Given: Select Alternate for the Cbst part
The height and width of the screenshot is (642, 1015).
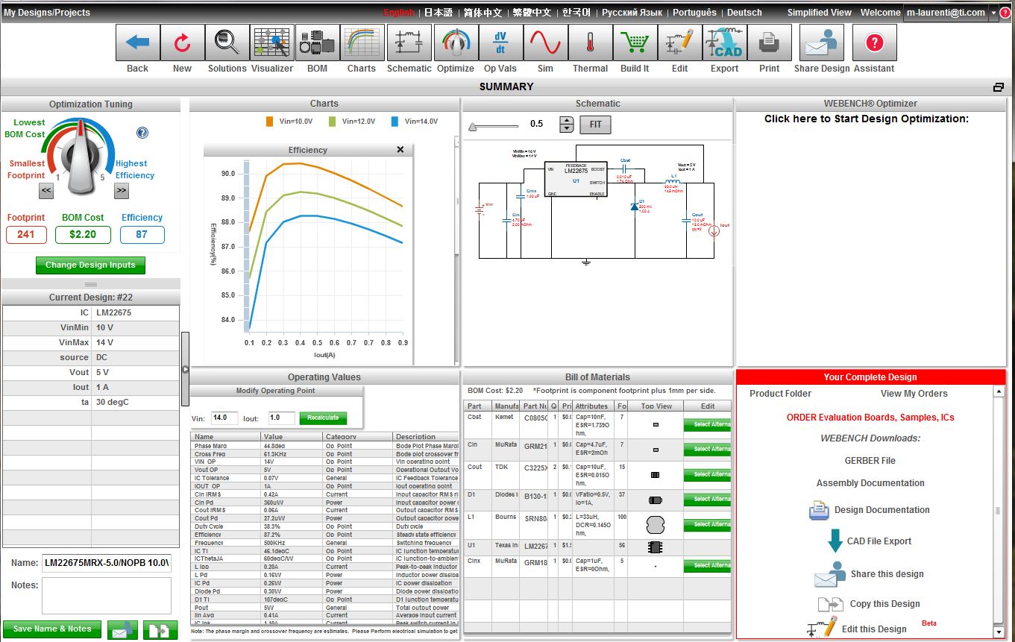Looking at the screenshot, I should 707,424.
